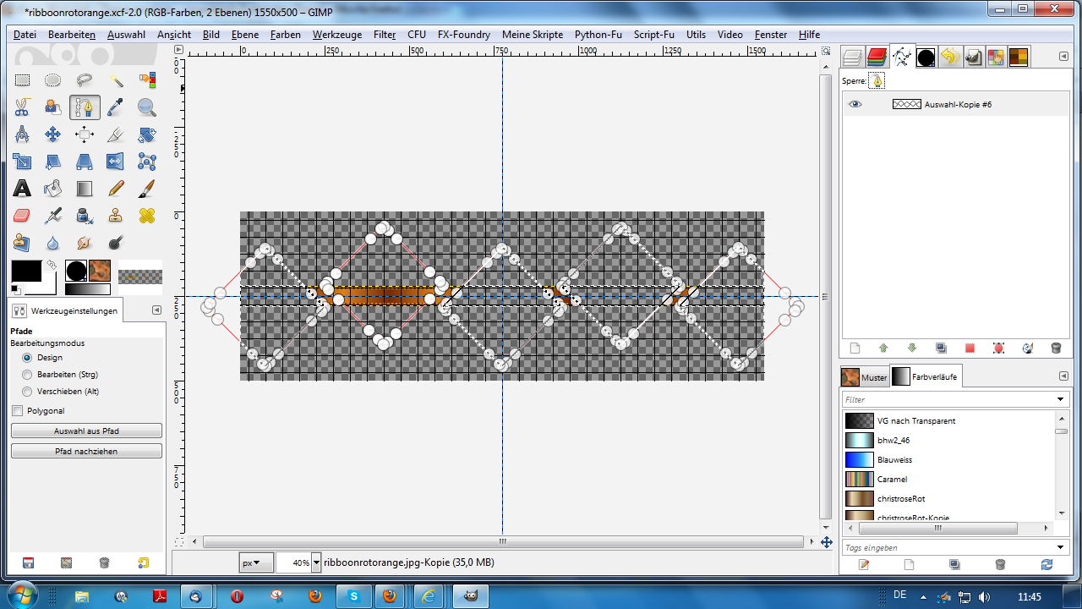The width and height of the screenshot is (1082, 609).
Task: Select the Bucket Fill tool
Action: 53,189
